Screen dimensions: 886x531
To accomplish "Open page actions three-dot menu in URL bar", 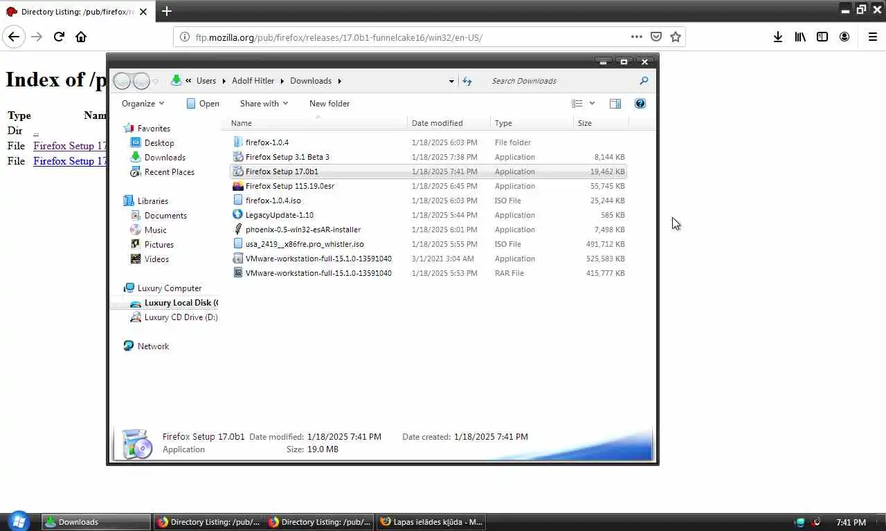I will [x=636, y=37].
